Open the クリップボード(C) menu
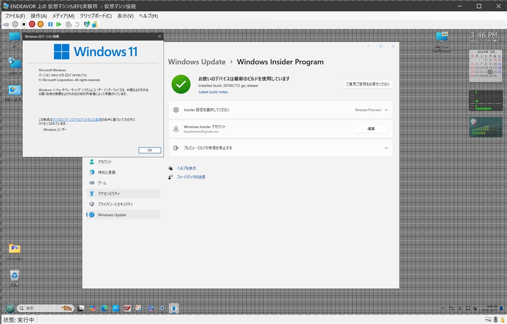This screenshot has width=507, height=324. click(x=96, y=16)
